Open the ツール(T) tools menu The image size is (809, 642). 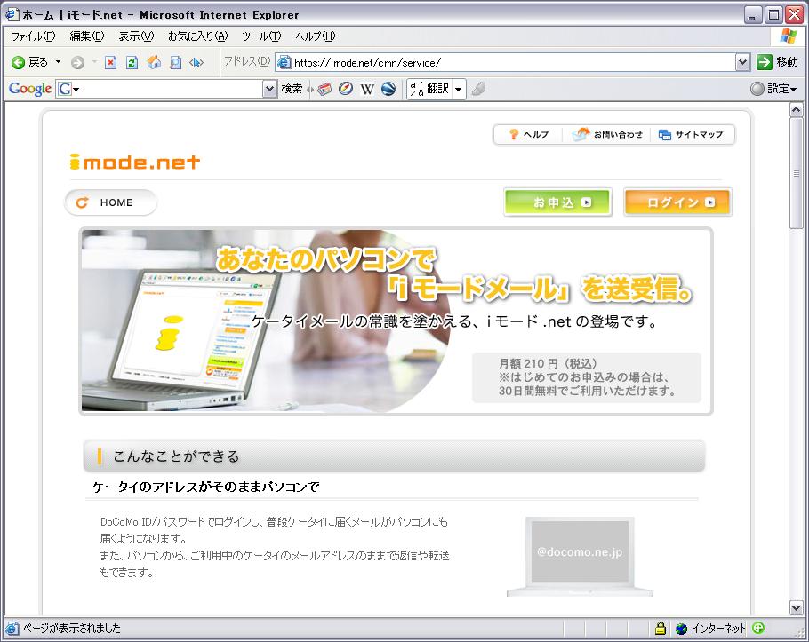260,36
